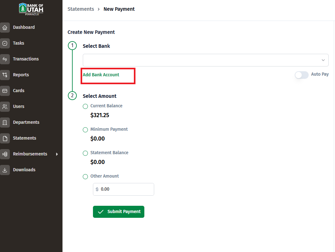
Task: Open the Transactions arrows icon
Action: pyautogui.click(x=5, y=59)
